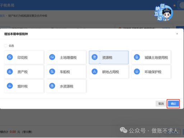Go to 首页 breadcrumb link
The image size is (184, 138).
tap(2, 16)
